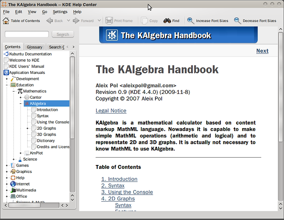Open the Forward history dropdown arrow

pos(99,20)
